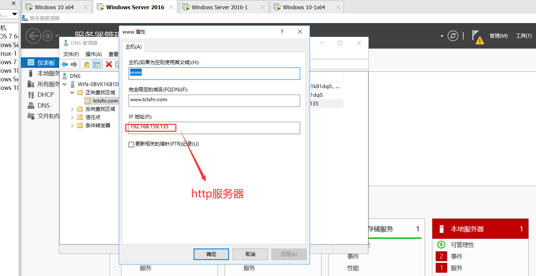Open 本地服务器 in Server Manager sidebar

click(x=40, y=73)
